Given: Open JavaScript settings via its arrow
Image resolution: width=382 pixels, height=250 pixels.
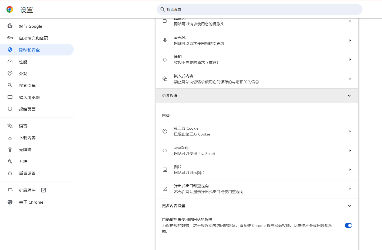Looking at the screenshot, I should pos(350,151).
